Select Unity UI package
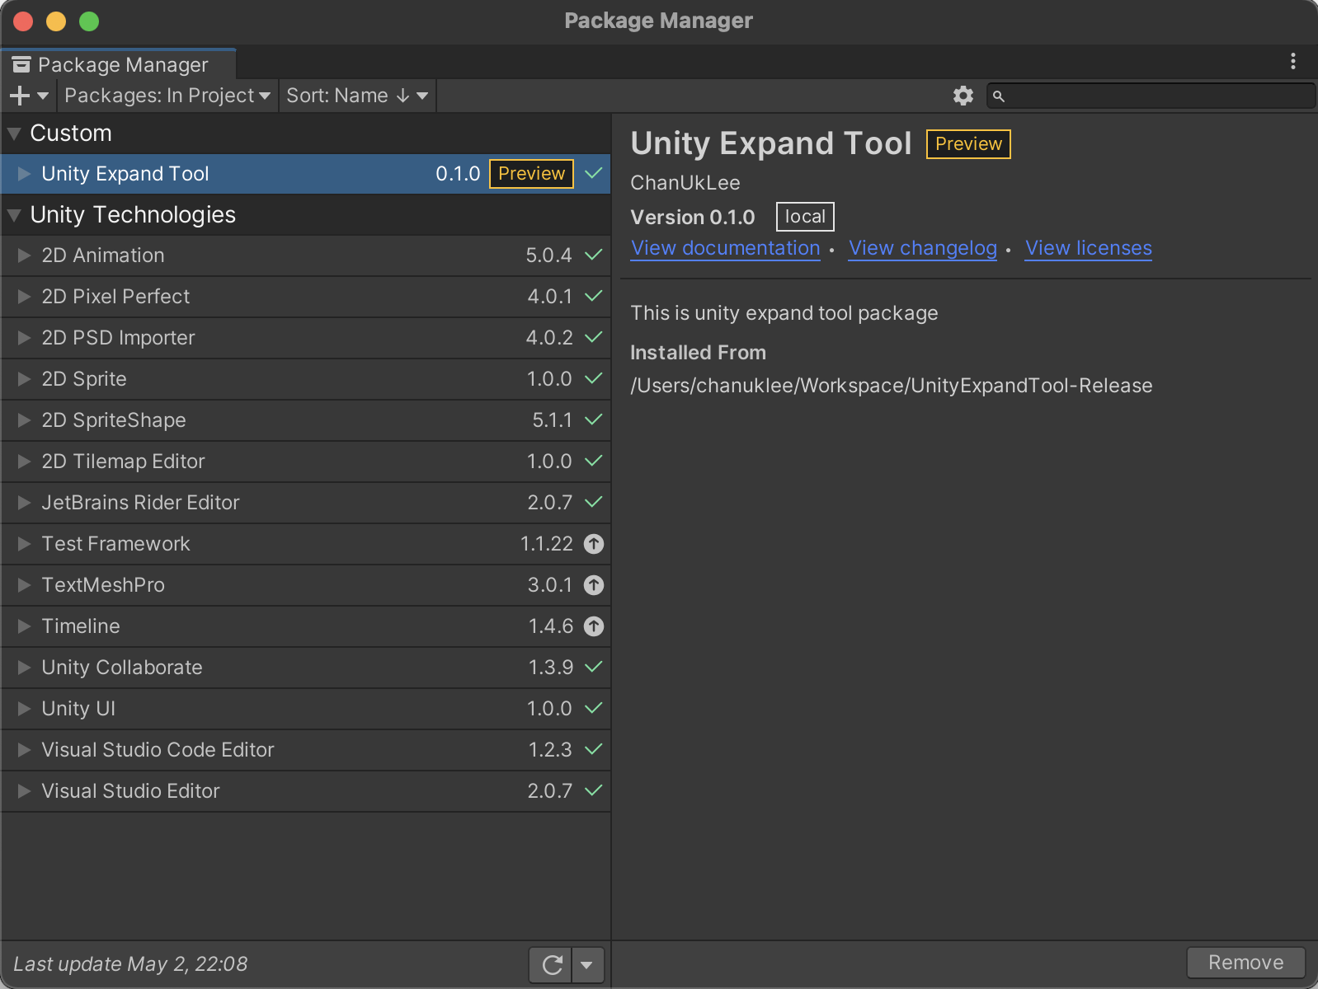 coord(305,709)
